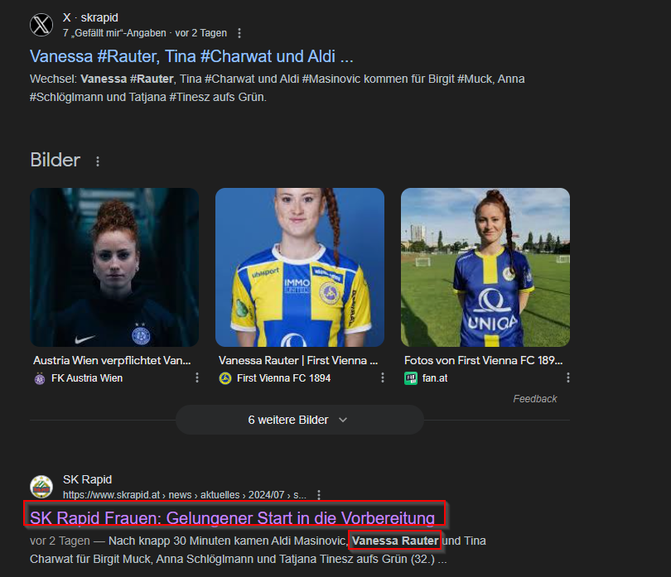The image size is (671, 577).
Task: Open the options menu beside the Bilder heading
Action: (x=98, y=161)
